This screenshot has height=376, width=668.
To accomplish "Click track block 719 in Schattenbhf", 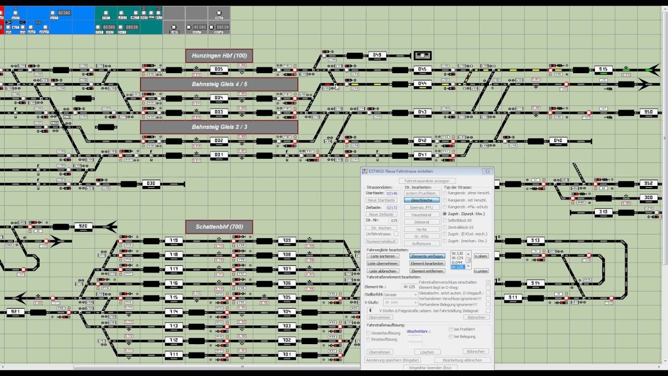I will coord(174,241).
